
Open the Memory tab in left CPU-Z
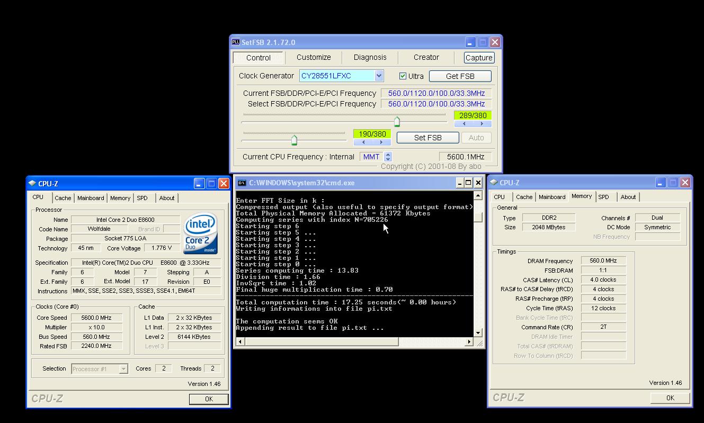tap(120, 198)
